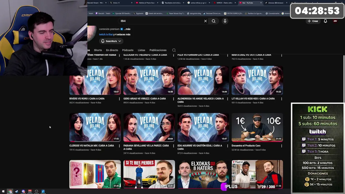
Task: Open the Razer Mouse Grip bookmark
Action: pyautogui.click(x=175, y=13)
